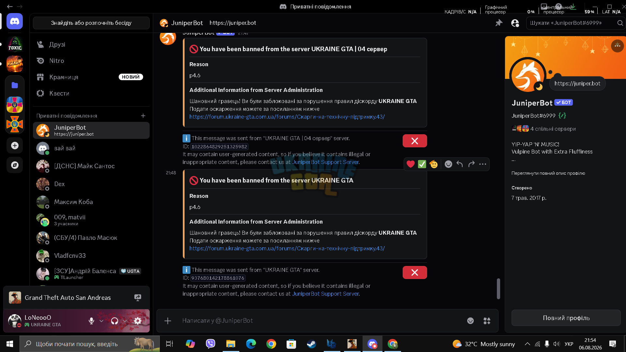Open Microsoft Edge from taskbar
Viewport: 626px width, 352px height.
pyautogui.click(x=251, y=344)
